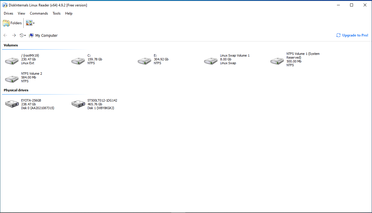The height and width of the screenshot is (213, 372).
Task: Click the 304.92 Gb size text
Action: [161, 59]
